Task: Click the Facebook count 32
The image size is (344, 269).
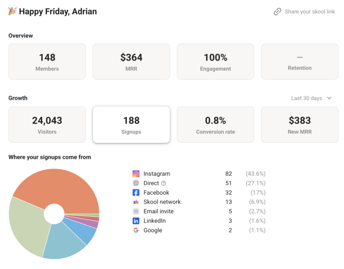Action: click(x=228, y=193)
